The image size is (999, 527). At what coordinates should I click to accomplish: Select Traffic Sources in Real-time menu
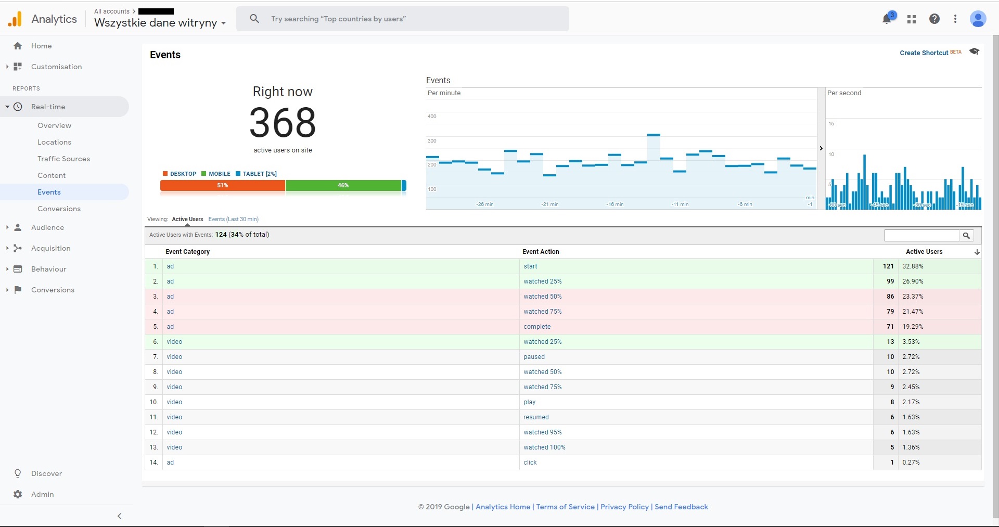coord(63,159)
